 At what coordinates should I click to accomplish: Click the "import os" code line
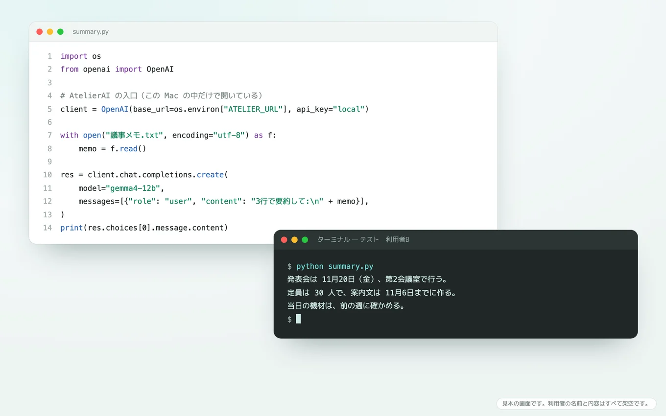tap(81, 56)
